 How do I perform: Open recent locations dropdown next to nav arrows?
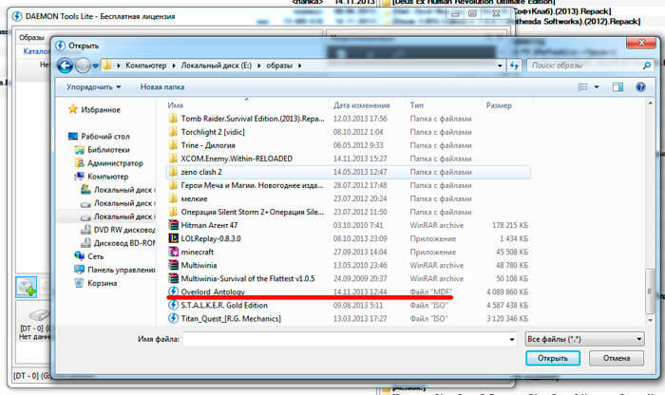(95, 66)
